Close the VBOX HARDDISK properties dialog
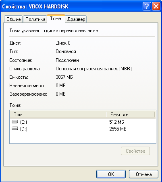 click(x=156, y=6)
